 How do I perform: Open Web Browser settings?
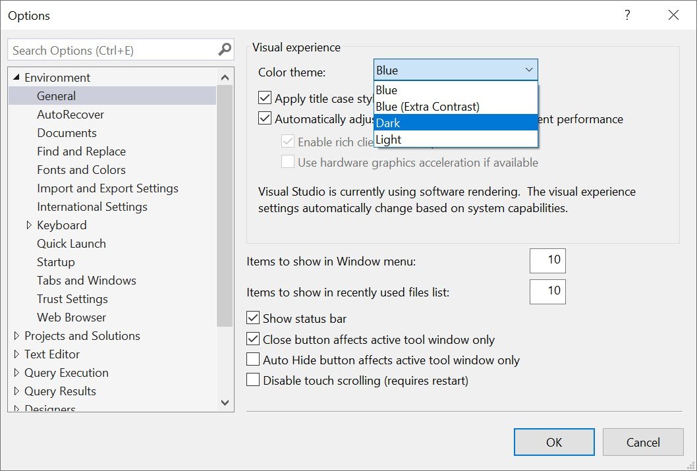tap(72, 318)
